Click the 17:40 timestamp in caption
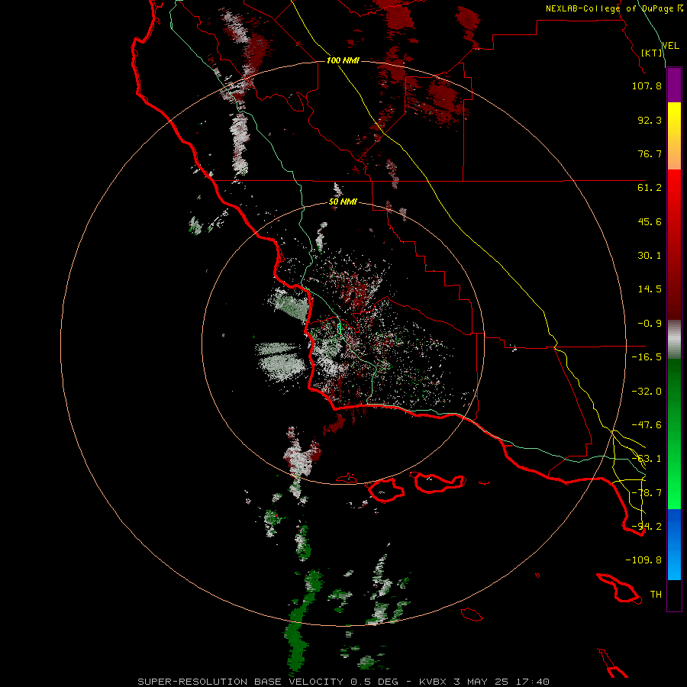Image resolution: width=687 pixels, height=687 pixels. (x=534, y=682)
